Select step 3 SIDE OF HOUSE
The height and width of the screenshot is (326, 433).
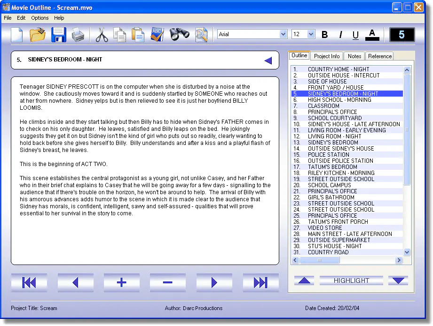click(x=347, y=82)
